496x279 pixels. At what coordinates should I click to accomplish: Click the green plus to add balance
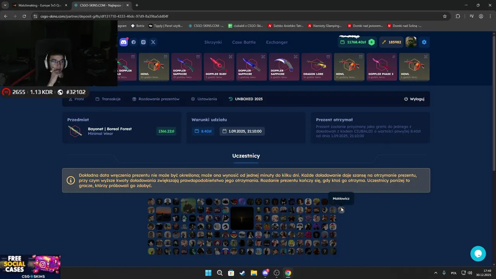tap(371, 42)
